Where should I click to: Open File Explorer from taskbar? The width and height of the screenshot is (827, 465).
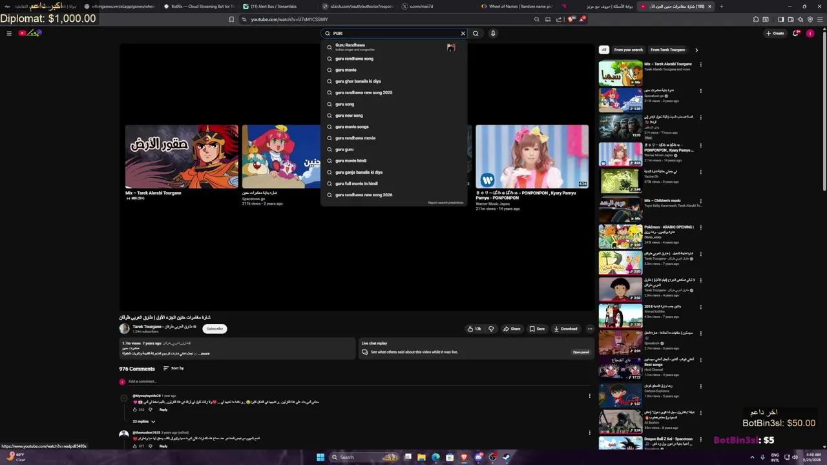pos(421,457)
